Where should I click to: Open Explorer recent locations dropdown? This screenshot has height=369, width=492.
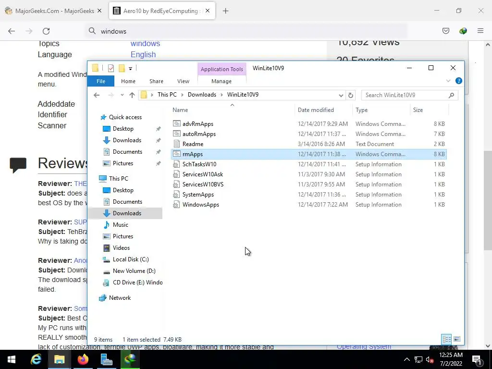122,95
